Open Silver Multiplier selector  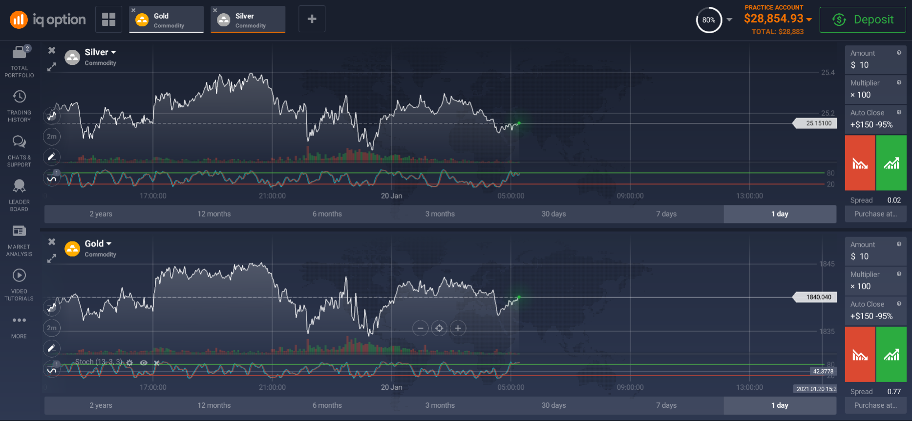tap(876, 89)
